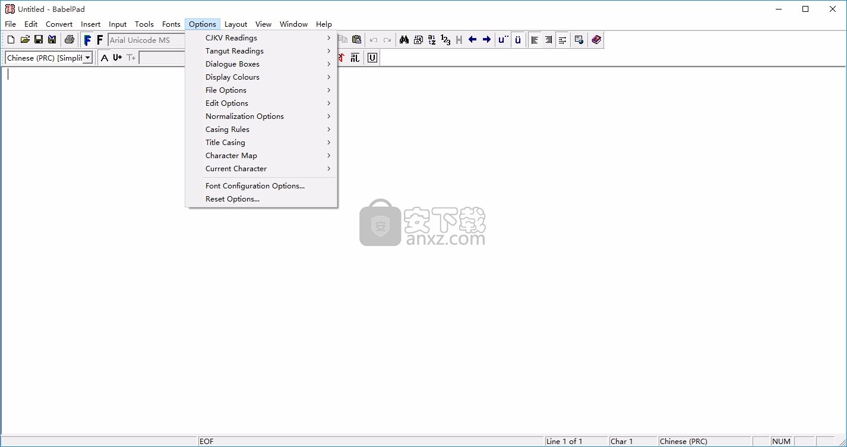Viewport: 847px width, 447px height.
Task: Toggle the blue composite font F button
Action: coord(87,40)
